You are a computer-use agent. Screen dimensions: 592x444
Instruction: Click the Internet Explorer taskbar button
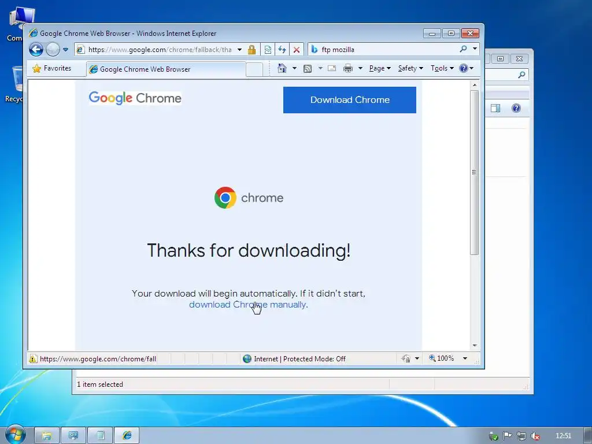pos(127,436)
